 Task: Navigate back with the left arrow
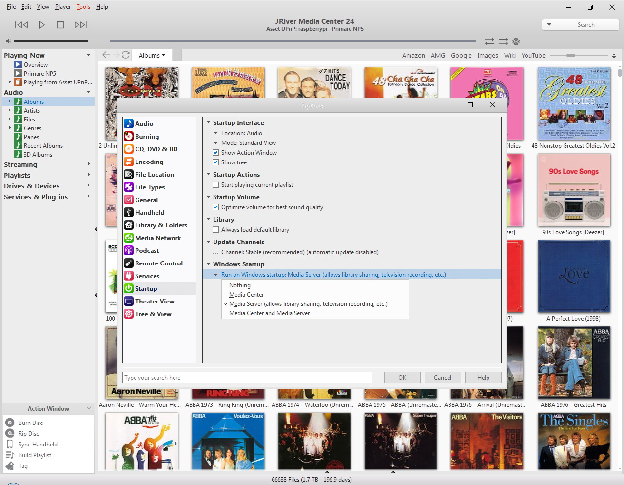pyautogui.click(x=106, y=55)
